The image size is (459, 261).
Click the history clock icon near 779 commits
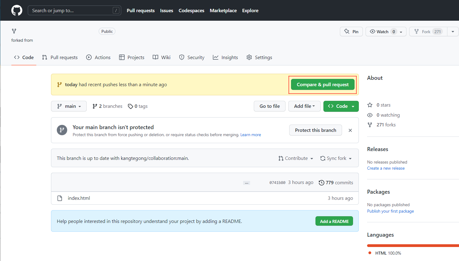click(x=321, y=183)
